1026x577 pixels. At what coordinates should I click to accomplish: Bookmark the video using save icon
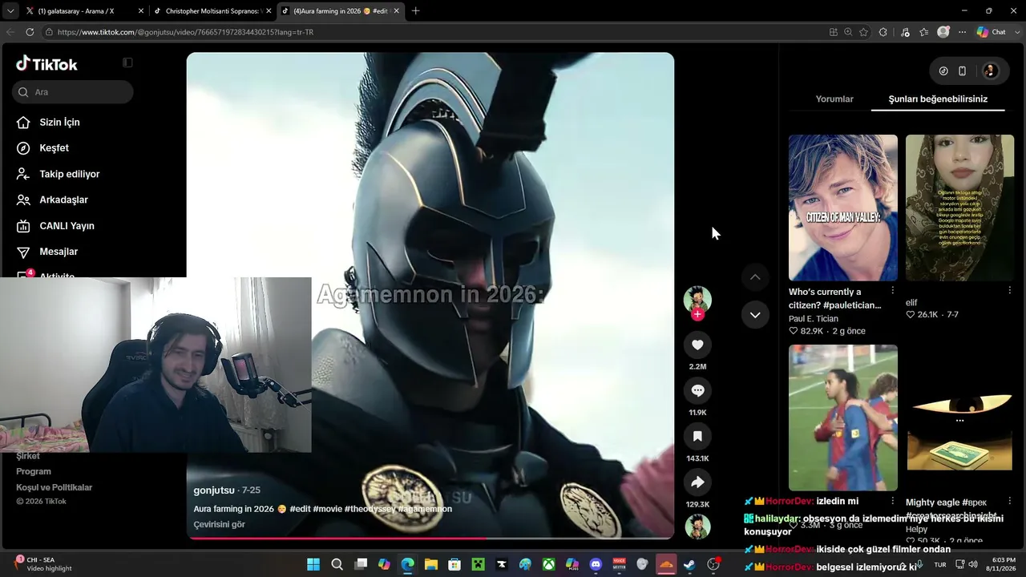point(697,436)
